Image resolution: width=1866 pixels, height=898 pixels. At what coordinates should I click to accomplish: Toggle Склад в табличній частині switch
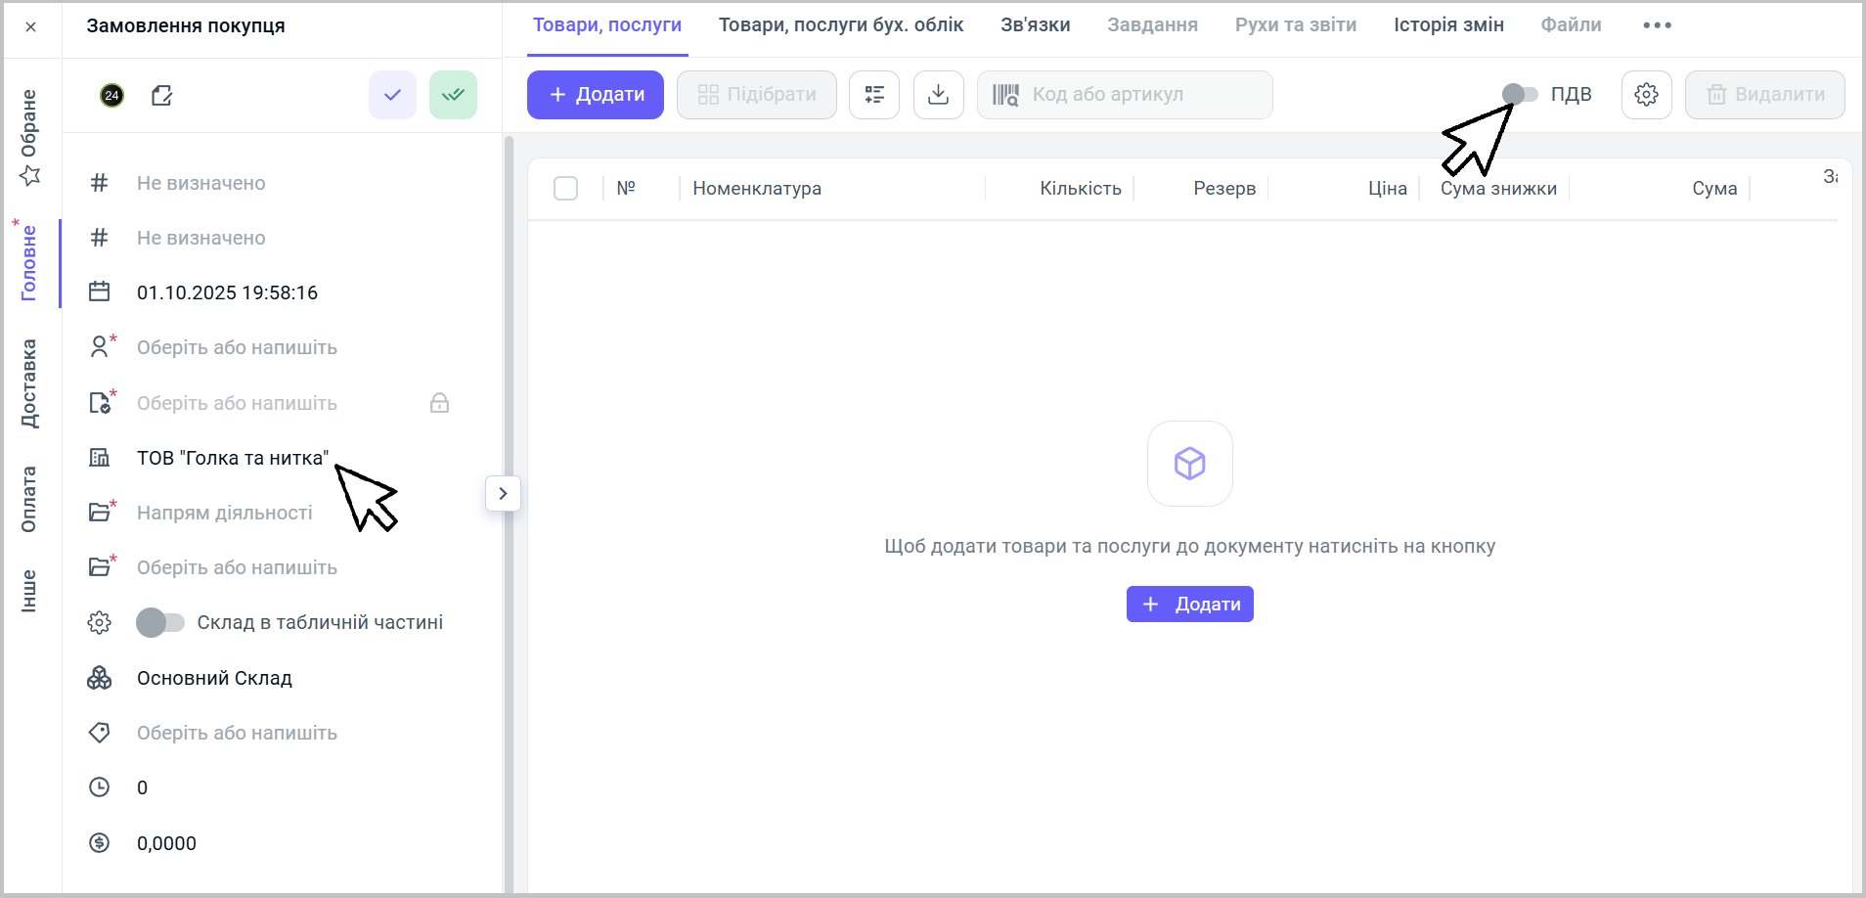coord(160,622)
